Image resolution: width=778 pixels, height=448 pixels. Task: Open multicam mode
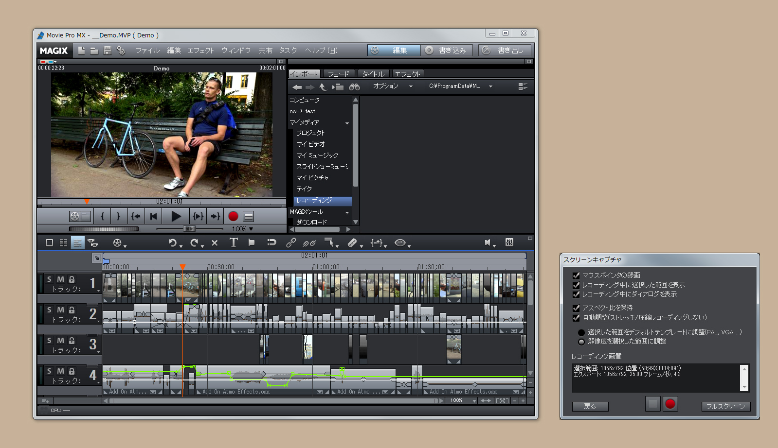tap(92, 242)
